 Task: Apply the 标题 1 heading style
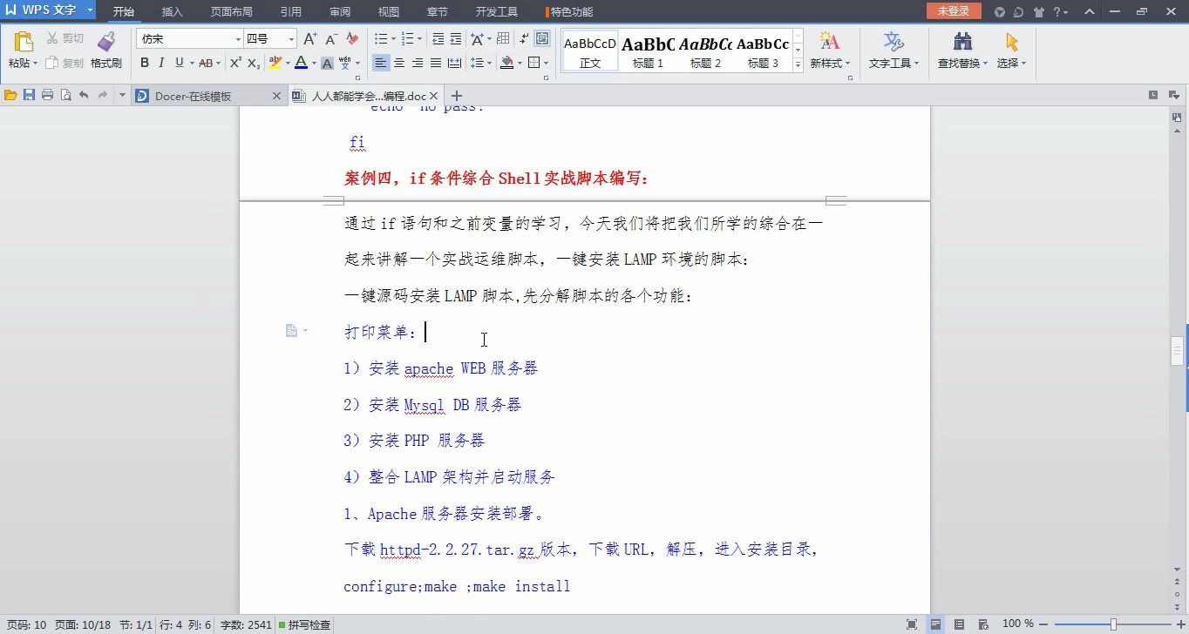pos(648,51)
